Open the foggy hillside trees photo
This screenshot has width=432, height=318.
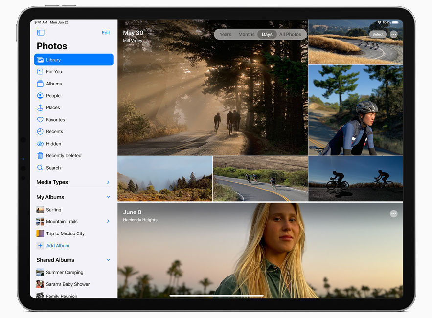click(x=165, y=179)
